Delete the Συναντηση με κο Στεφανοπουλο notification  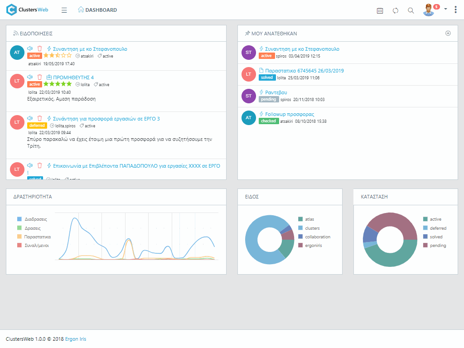click(40, 48)
